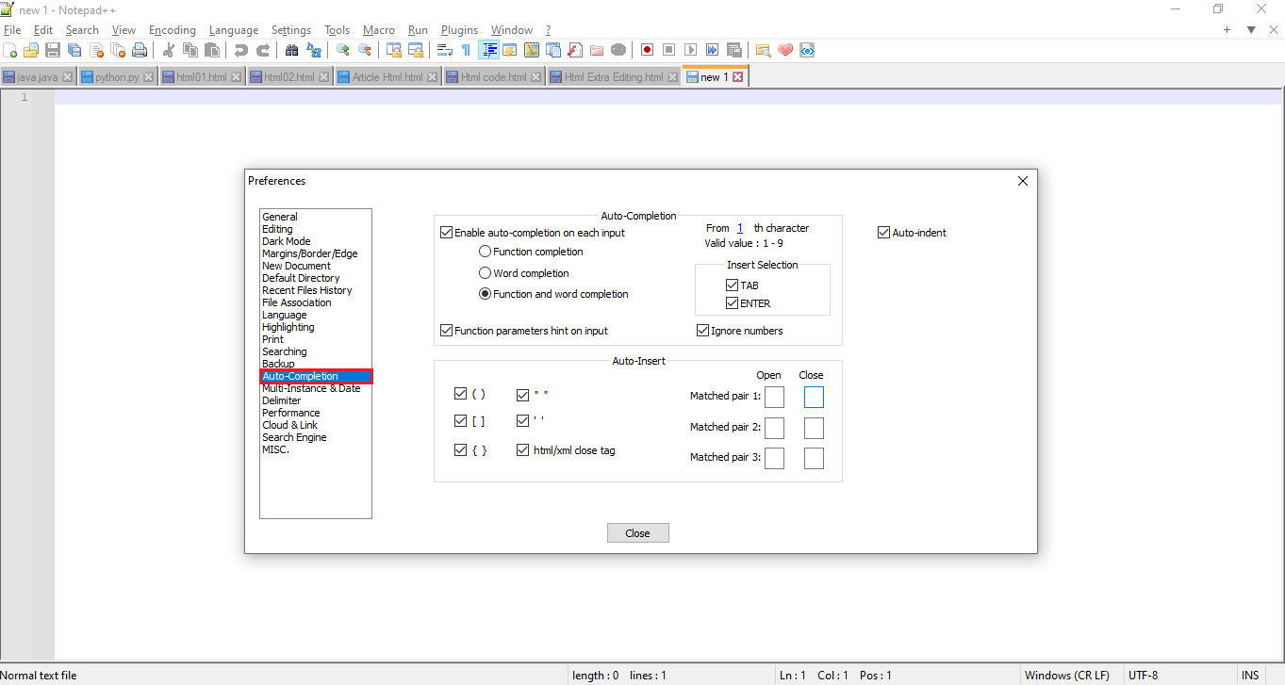Screen dimensions: 1285x685
Task: Click the Show All Characters icon
Action: (465, 50)
